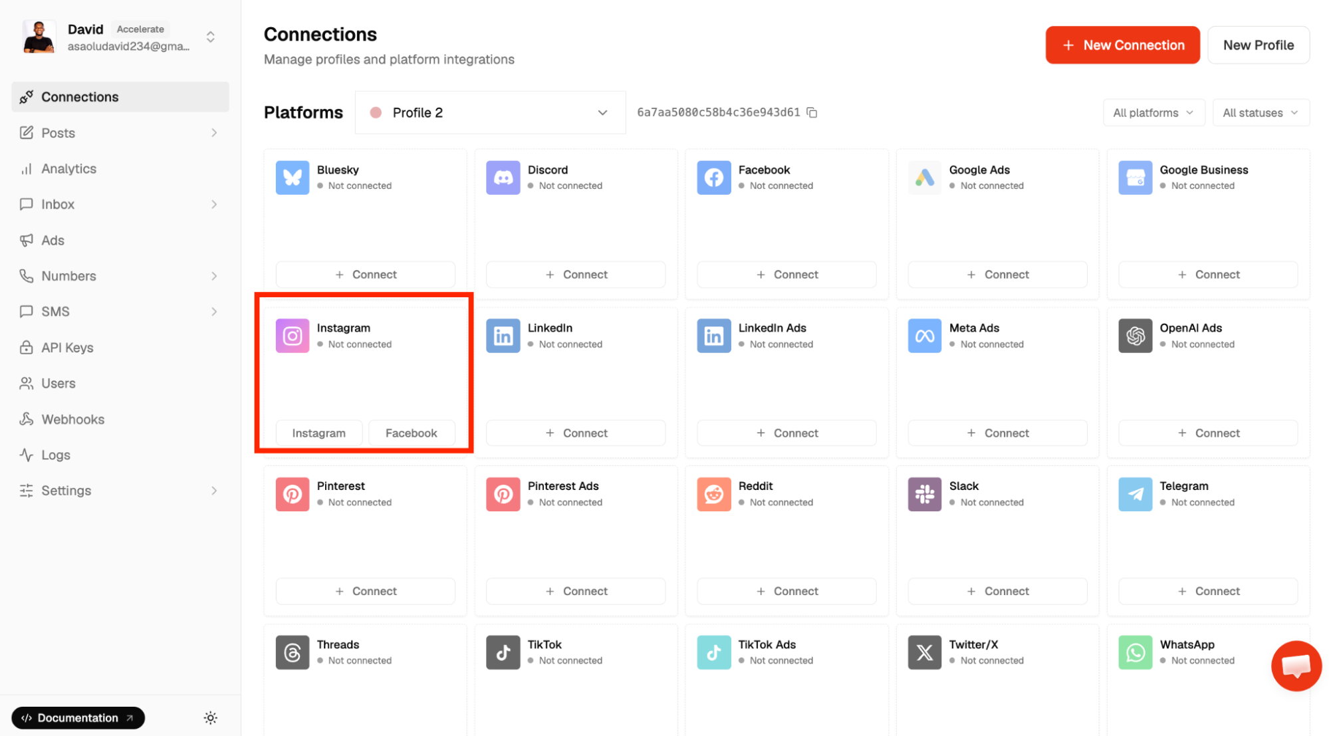The image size is (1329, 736).
Task: Click David's profile avatar
Action: click(x=39, y=37)
